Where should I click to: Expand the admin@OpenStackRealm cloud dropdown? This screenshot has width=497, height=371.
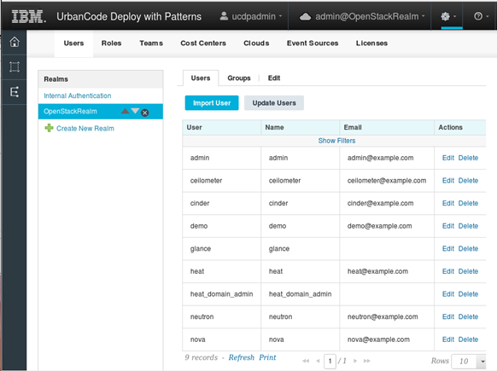[362, 16]
